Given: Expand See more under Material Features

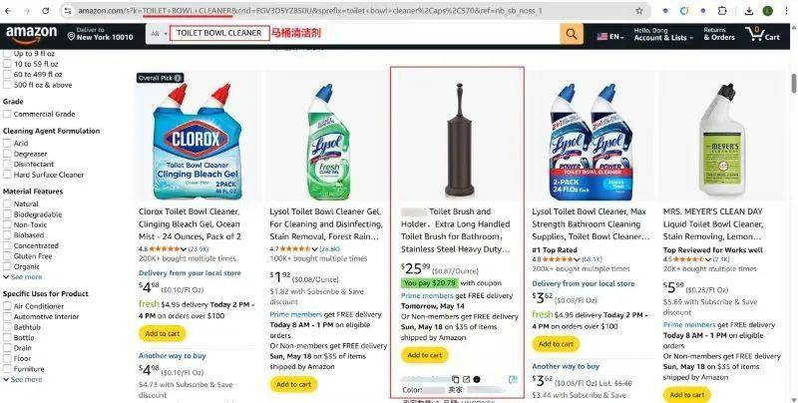Looking at the screenshot, I should (x=23, y=277).
